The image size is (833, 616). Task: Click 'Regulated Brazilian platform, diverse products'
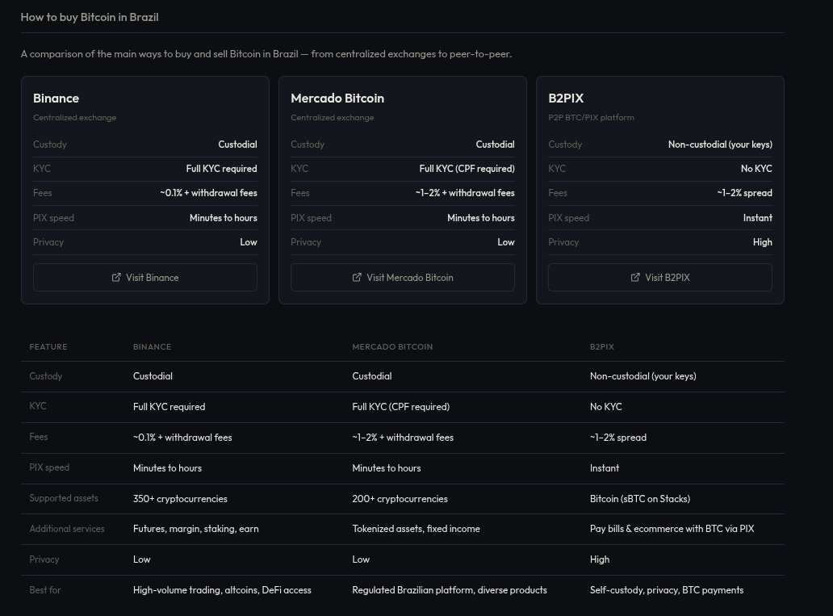coord(450,590)
